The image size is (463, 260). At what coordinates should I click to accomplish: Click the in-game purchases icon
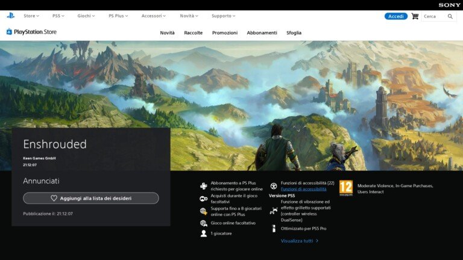(x=203, y=199)
